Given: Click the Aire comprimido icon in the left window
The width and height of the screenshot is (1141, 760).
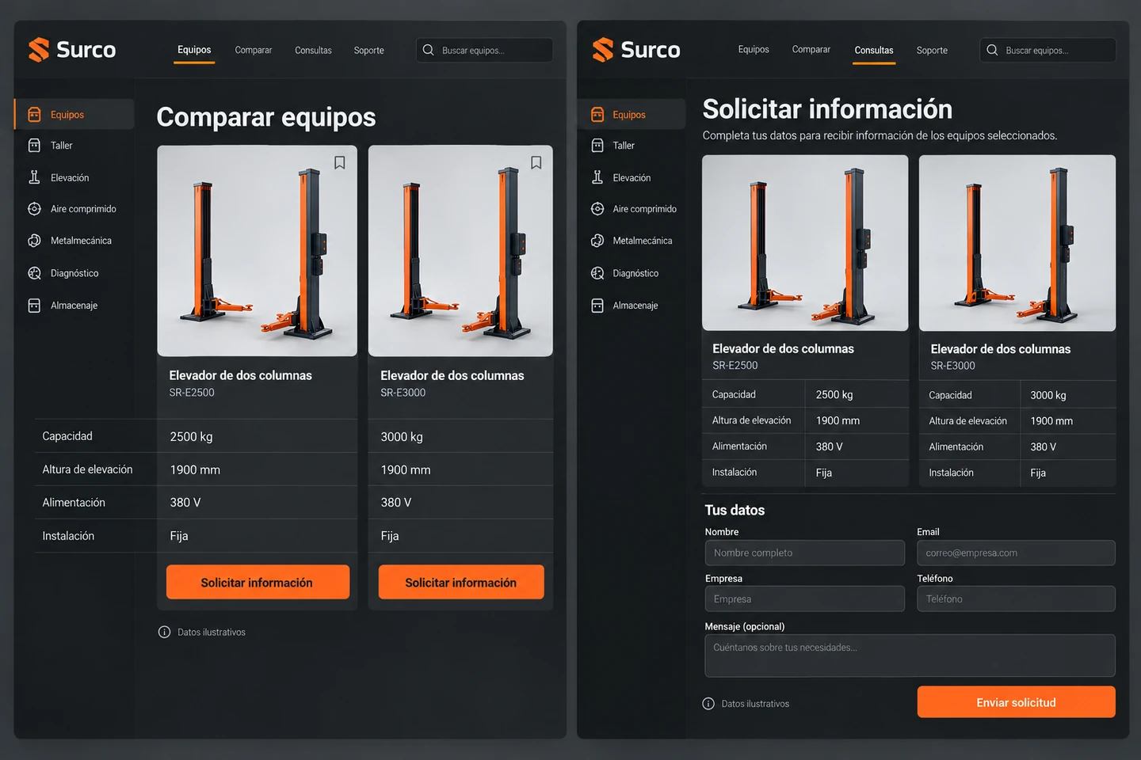Looking at the screenshot, I should pos(34,209).
